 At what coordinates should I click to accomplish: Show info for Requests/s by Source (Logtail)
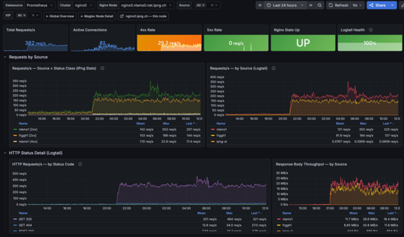pos(273,68)
